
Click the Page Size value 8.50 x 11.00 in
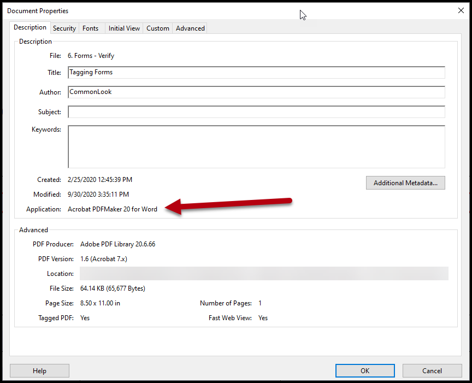(x=100, y=303)
